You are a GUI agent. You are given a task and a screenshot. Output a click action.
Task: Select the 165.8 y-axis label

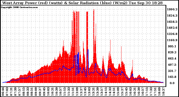(173, 77)
